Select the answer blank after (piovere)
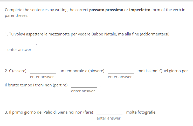The width and height of the screenshot is (193, 126). [121, 71]
